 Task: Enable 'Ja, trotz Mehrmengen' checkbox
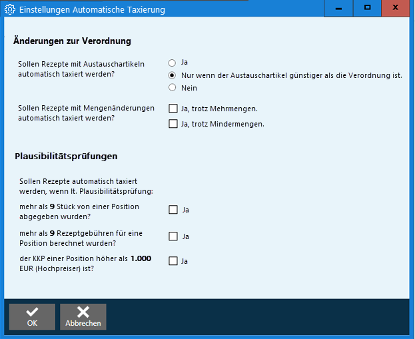pyautogui.click(x=173, y=109)
